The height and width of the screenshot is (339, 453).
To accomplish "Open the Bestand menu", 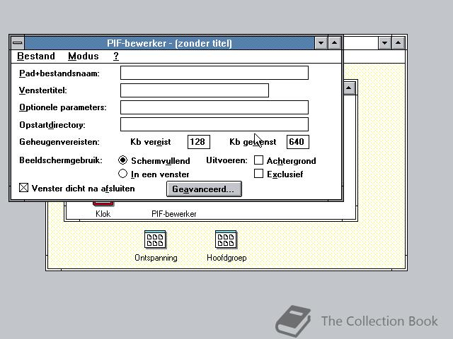I will tap(36, 56).
